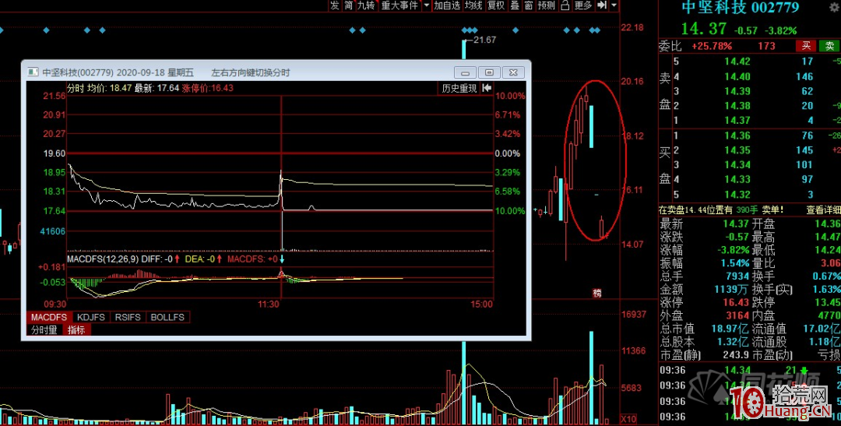Click stock name 中坚科技 002779 header
This screenshot has height=426, width=841.
(741, 8)
